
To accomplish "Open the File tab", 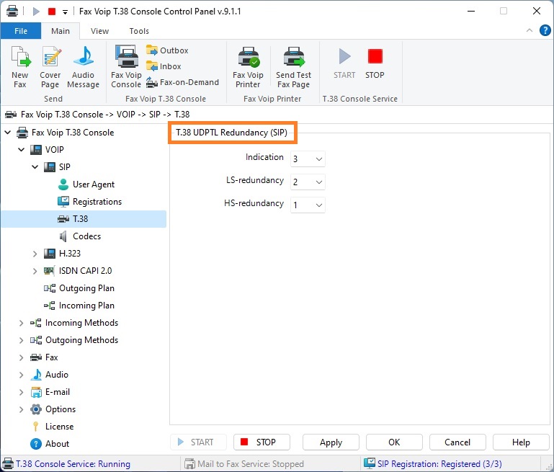I will pos(21,31).
